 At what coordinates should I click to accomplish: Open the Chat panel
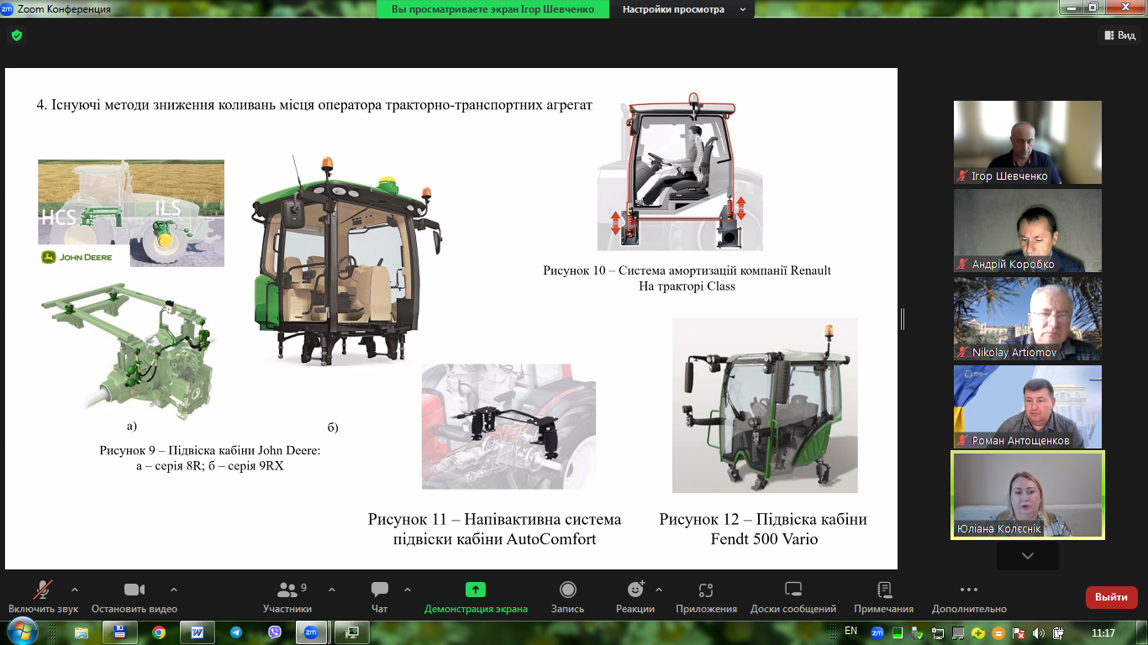click(379, 590)
